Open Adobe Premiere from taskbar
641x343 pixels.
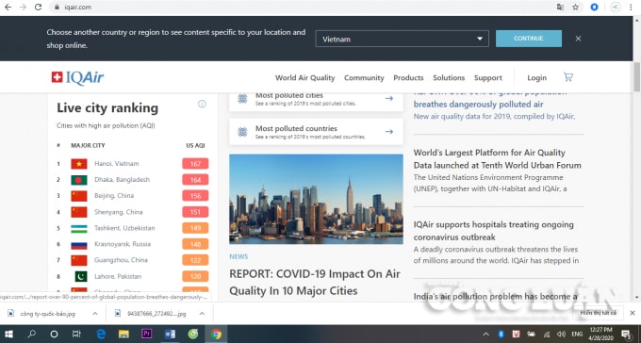click(x=146, y=334)
